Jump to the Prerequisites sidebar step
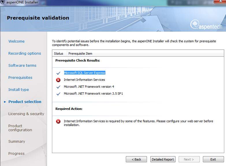Viewport: 226px width, 166px height. point(20,78)
